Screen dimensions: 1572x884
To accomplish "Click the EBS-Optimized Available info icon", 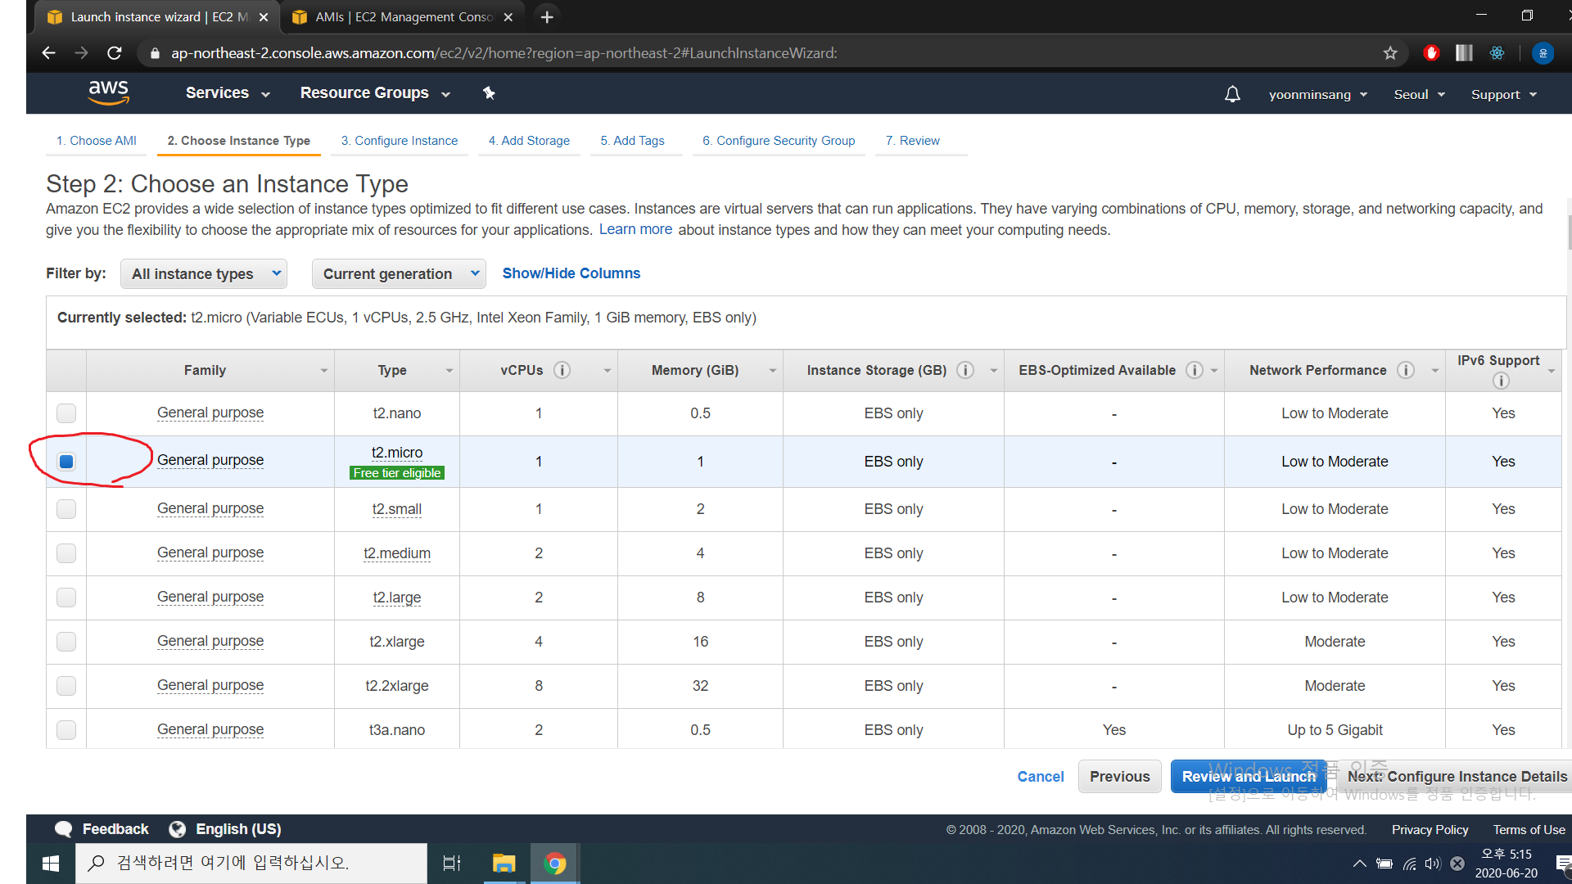I will pyautogui.click(x=1195, y=371).
